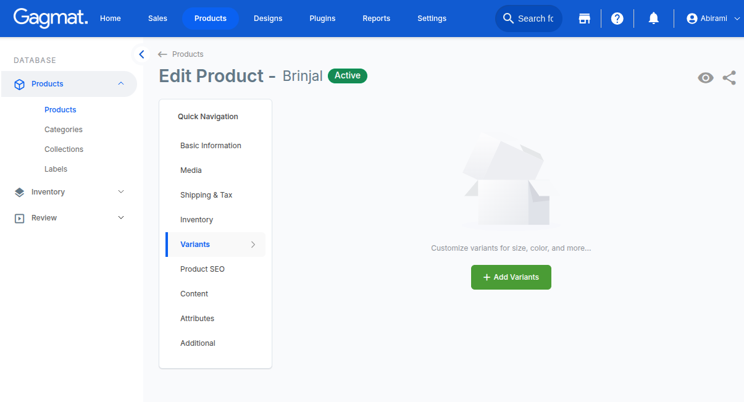The height and width of the screenshot is (402, 744).
Task: Click the back arrow beside Products breadcrumb
Action: [162, 54]
